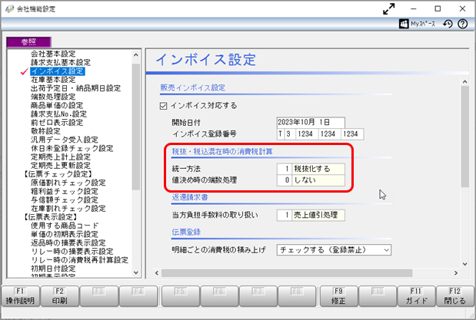Click the right panel vertical scrollbar thumb
The width and height of the screenshot is (476, 320).
tap(464, 137)
